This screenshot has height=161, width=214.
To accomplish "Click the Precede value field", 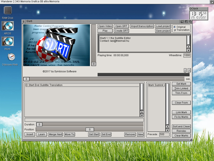I will (164, 134).
